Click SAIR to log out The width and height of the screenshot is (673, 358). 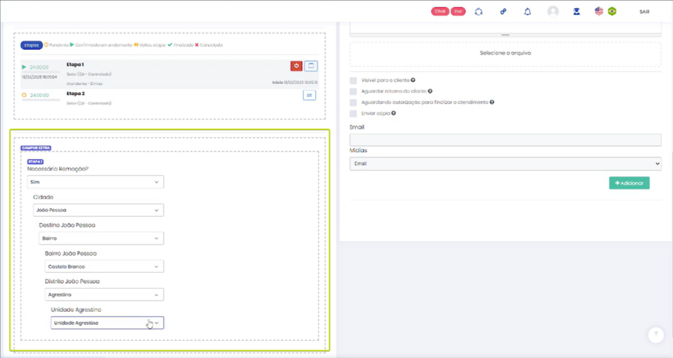644,12
